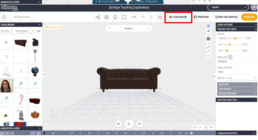Open the mobile device view icon

115,17
